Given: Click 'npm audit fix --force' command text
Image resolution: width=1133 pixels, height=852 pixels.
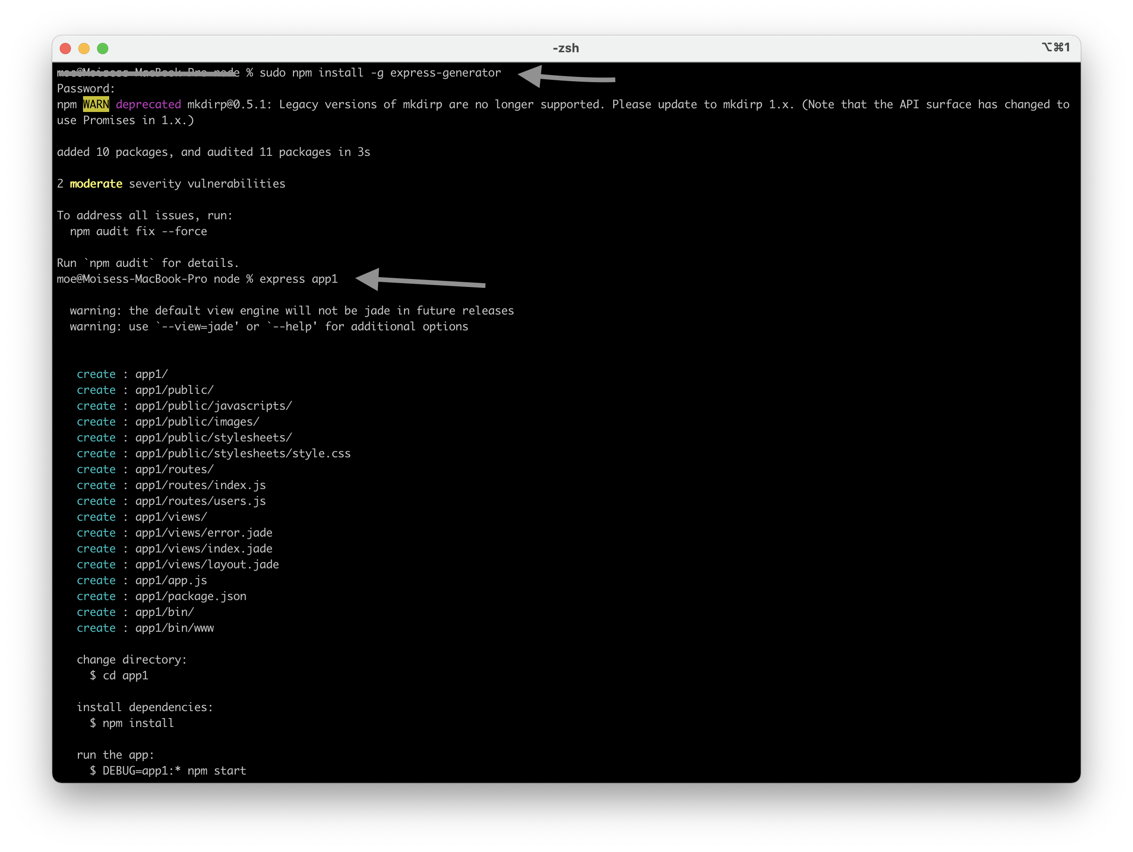Looking at the screenshot, I should [138, 231].
